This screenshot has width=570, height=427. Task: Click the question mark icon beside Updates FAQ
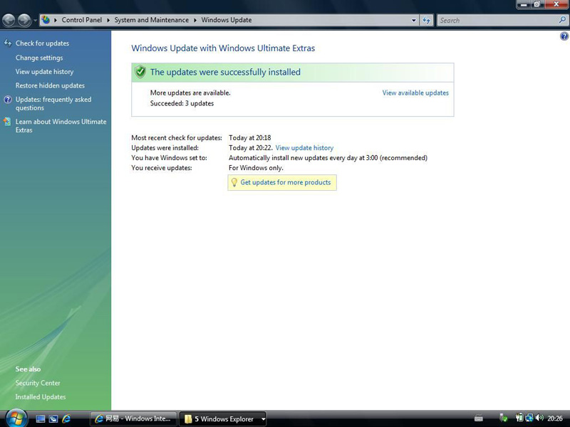[8, 100]
